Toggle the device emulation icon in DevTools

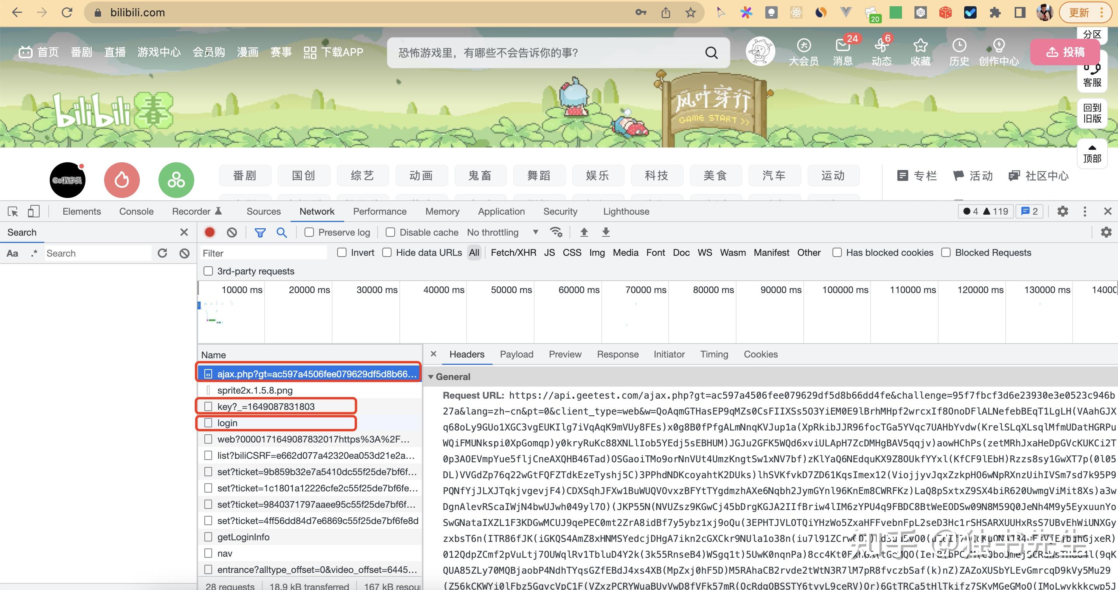coord(34,211)
